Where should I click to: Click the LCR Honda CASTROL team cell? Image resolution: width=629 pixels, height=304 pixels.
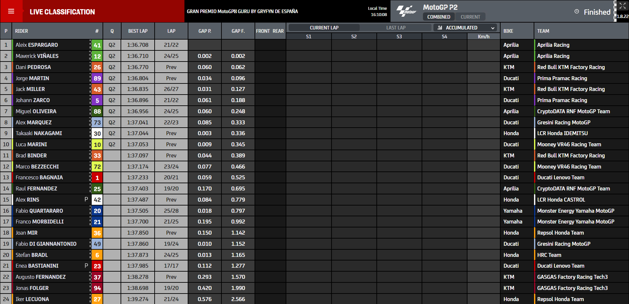(x=561, y=200)
